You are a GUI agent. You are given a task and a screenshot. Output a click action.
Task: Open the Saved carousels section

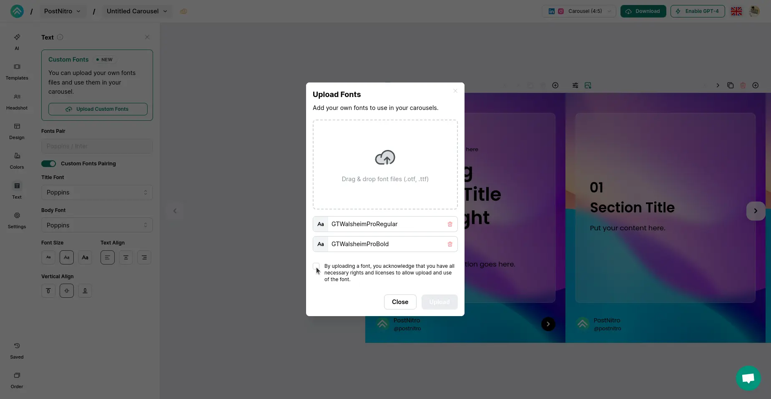click(x=17, y=350)
